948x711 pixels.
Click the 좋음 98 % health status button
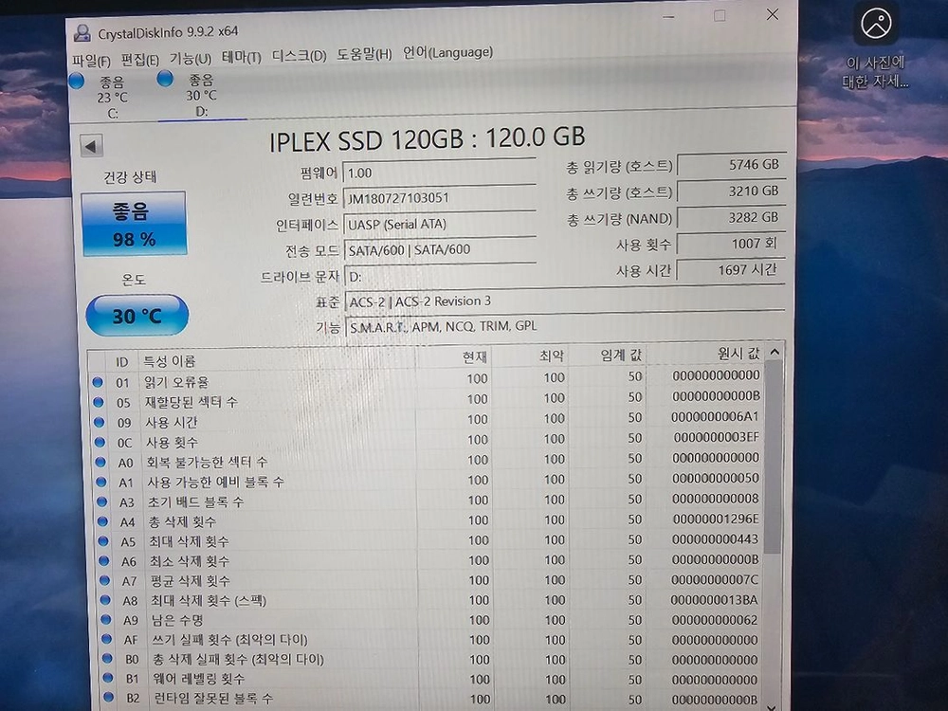(135, 224)
